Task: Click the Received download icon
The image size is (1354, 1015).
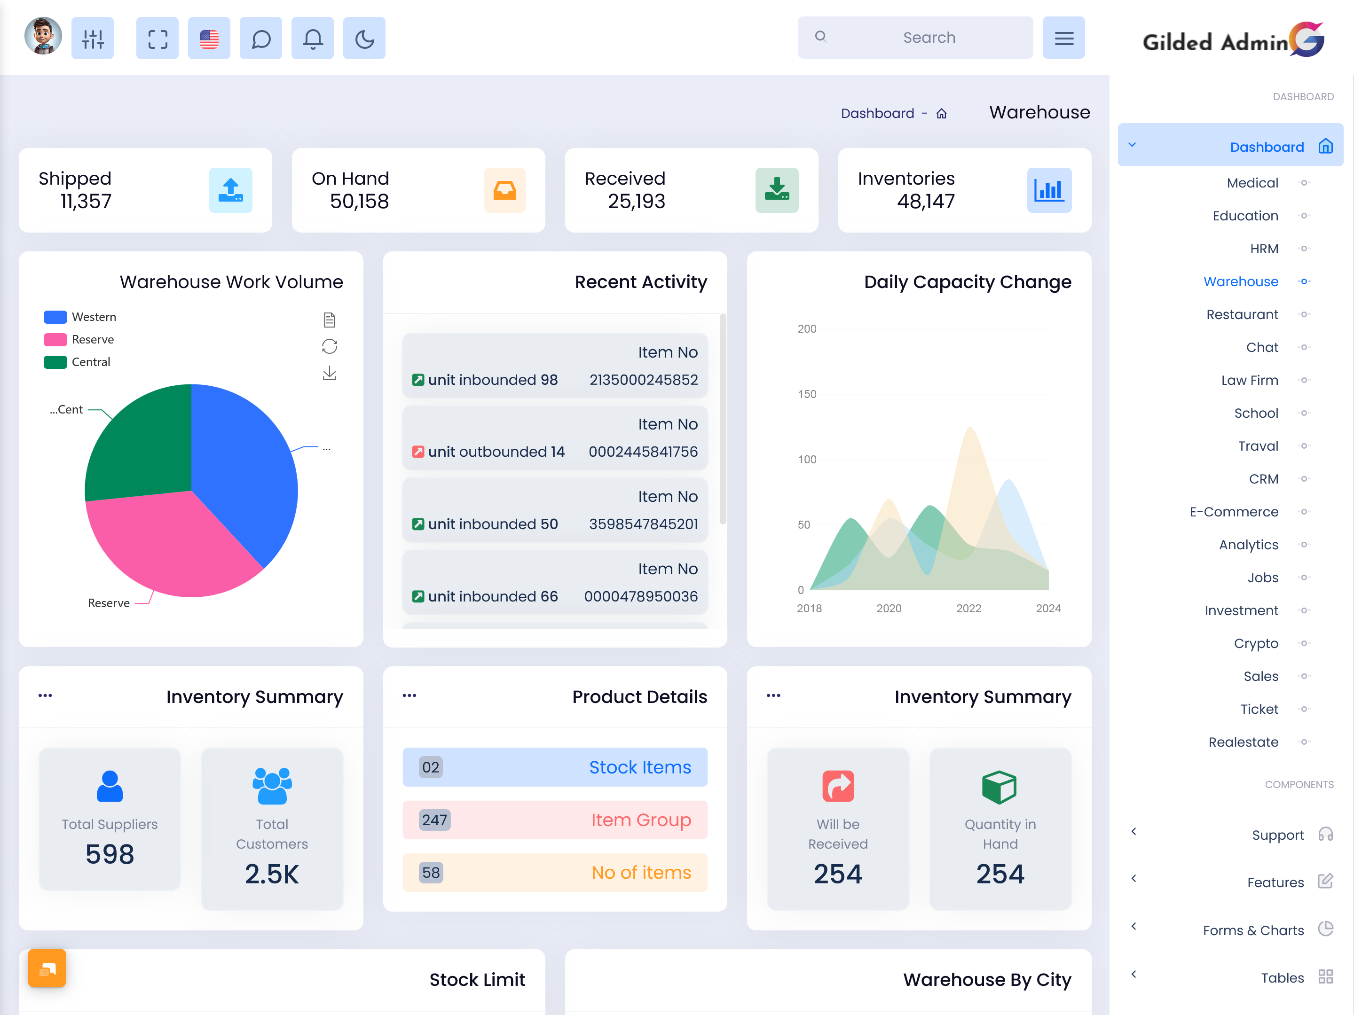Action: click(x=777, y=190)
